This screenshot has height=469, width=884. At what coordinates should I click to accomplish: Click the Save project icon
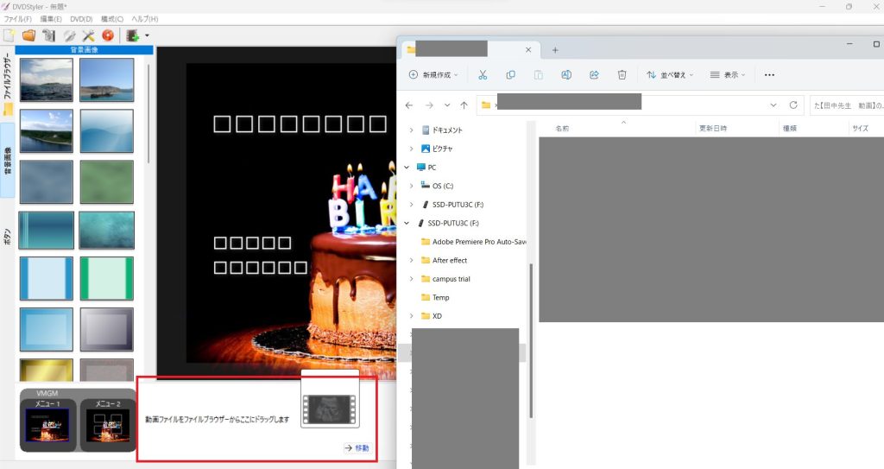(x=48, y=35)
